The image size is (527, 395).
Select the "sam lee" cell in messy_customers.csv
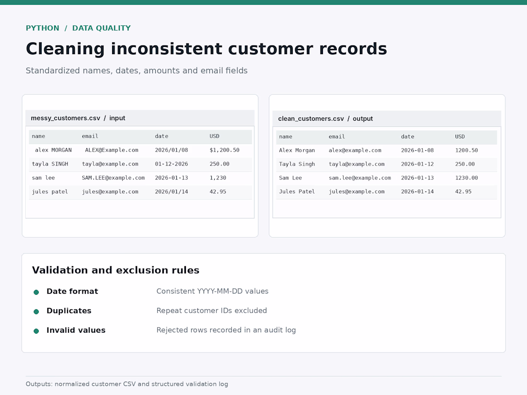[x=43, y=178]
